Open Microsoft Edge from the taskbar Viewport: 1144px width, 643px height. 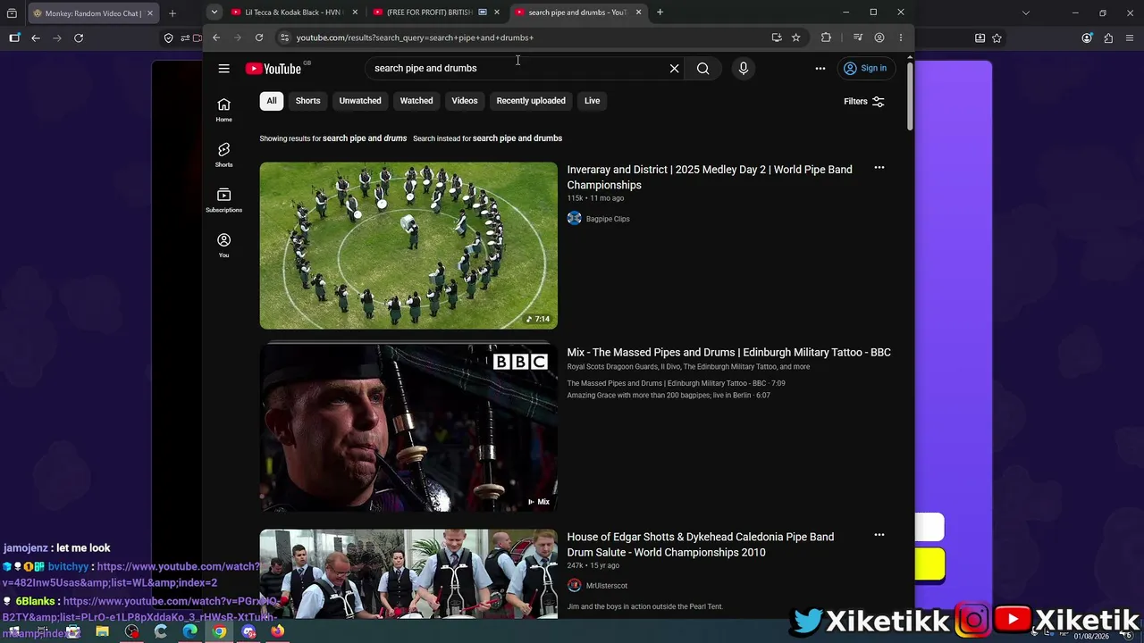coord(189,631)
